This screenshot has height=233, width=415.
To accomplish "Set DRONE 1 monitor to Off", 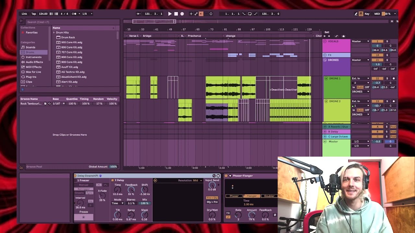I will point(367,87).
